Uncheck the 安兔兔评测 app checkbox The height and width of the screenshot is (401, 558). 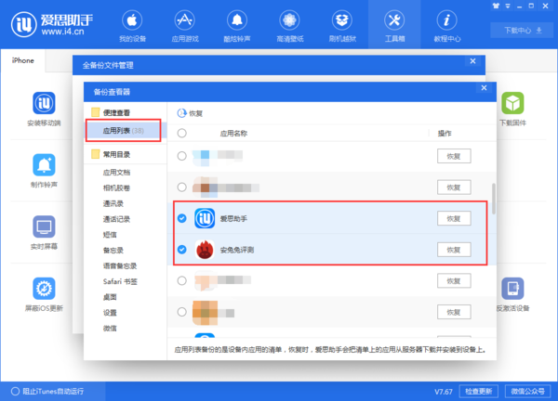coord(181,250)
